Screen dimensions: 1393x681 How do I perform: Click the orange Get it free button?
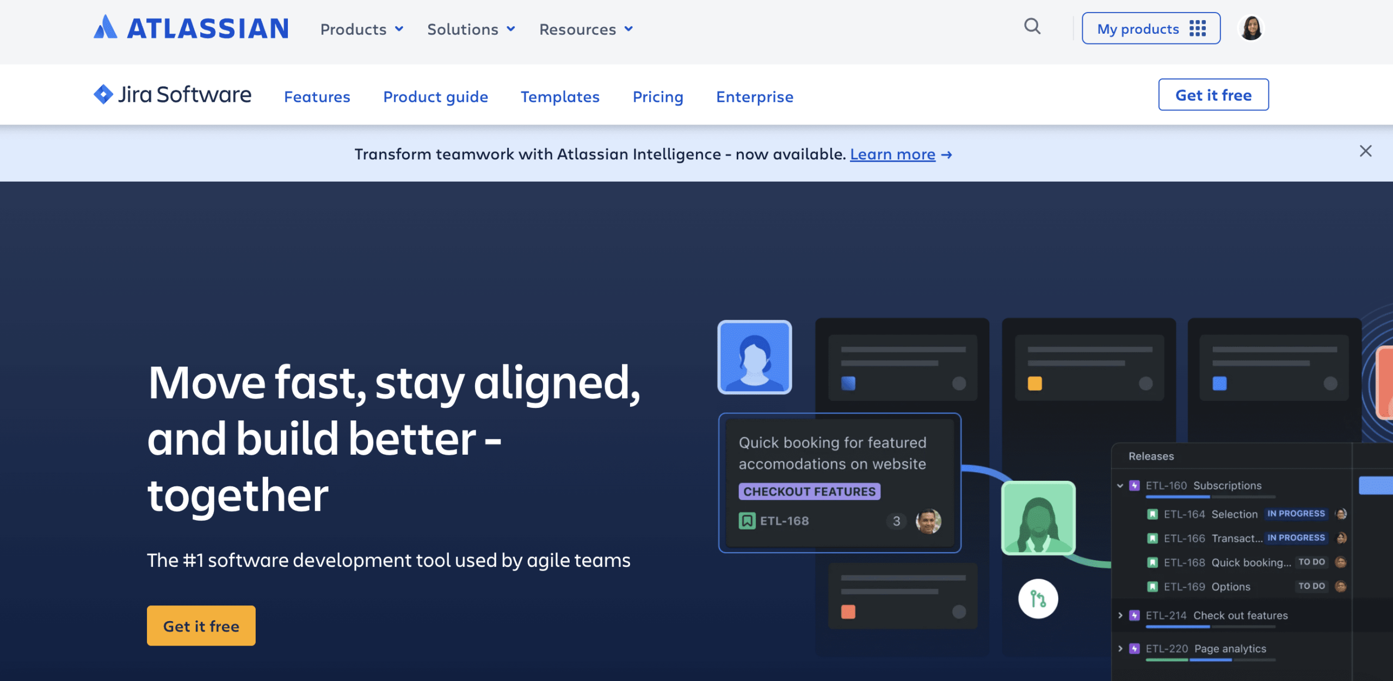tap(201, 626)
